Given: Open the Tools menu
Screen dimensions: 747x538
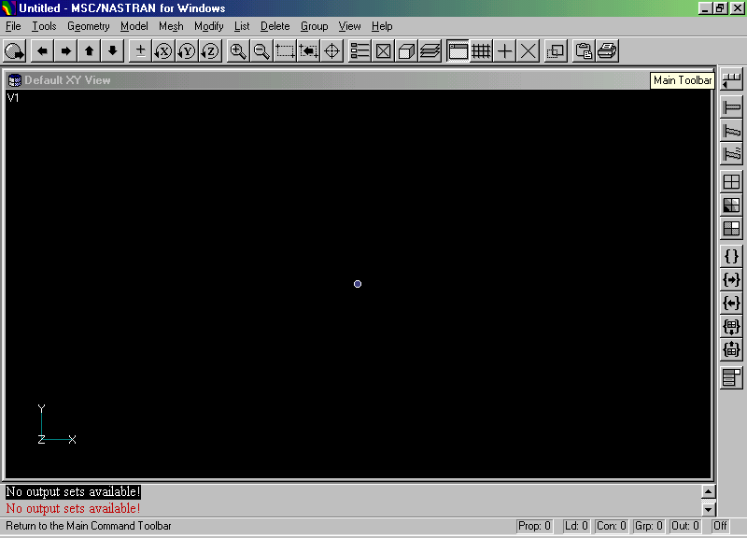Looking at the screenshot, I should pyautogui.click(x=44, y=26).
